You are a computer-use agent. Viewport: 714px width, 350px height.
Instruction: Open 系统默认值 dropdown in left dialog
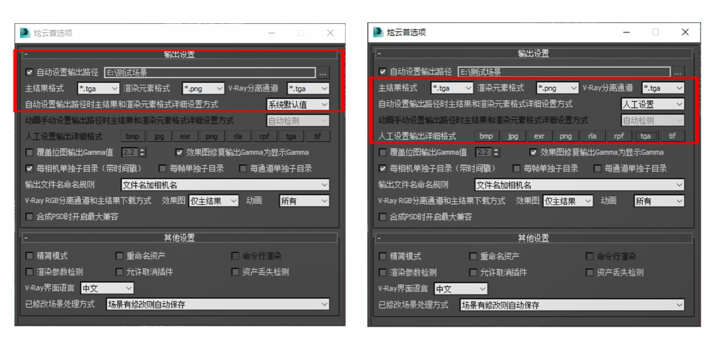pyautogui.click(x=298, y=105)
